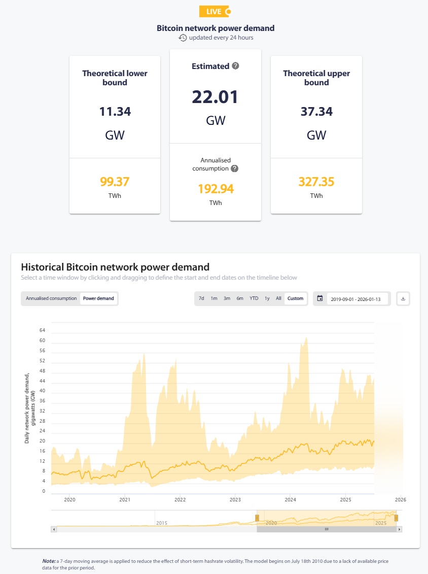This screenshot has width=428, height=574.
Task: Click the timeline scrollbar right arrow
Action: [x=400, y=529]
